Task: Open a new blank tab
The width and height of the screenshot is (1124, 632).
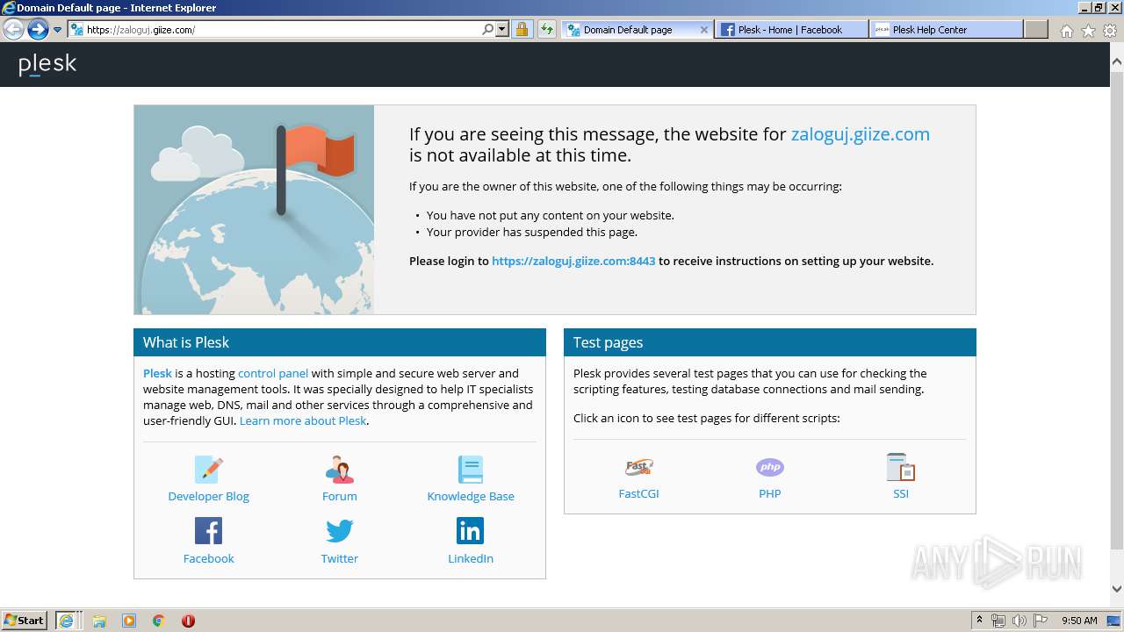Action: pyautogui.click(x=1036, y=30)
